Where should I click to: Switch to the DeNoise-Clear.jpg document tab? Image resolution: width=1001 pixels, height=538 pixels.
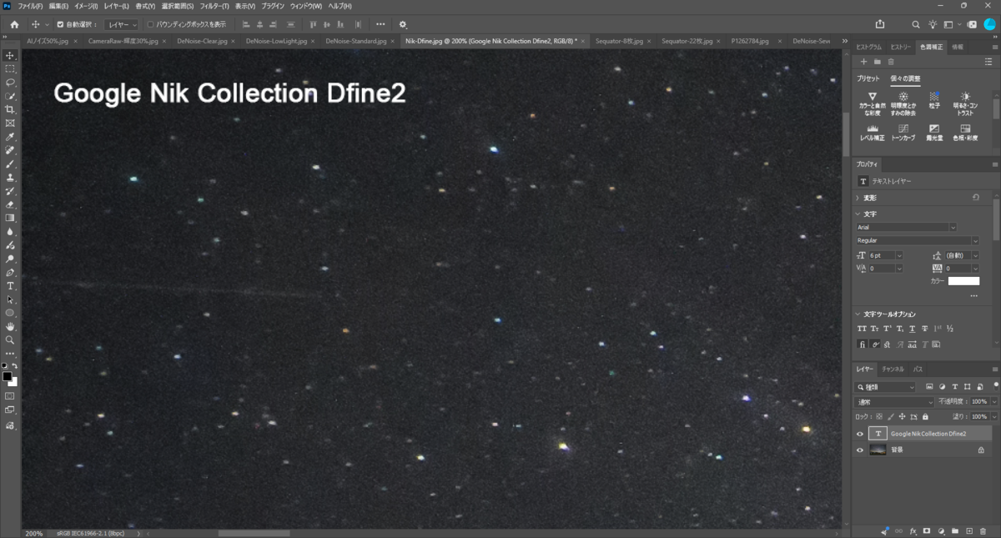pos(202,40)
